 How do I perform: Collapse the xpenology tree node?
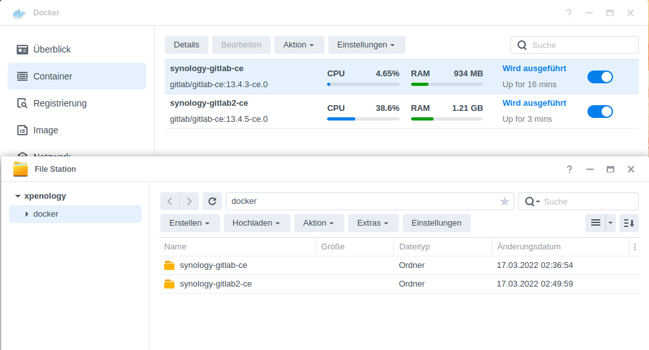click(18, 196)
